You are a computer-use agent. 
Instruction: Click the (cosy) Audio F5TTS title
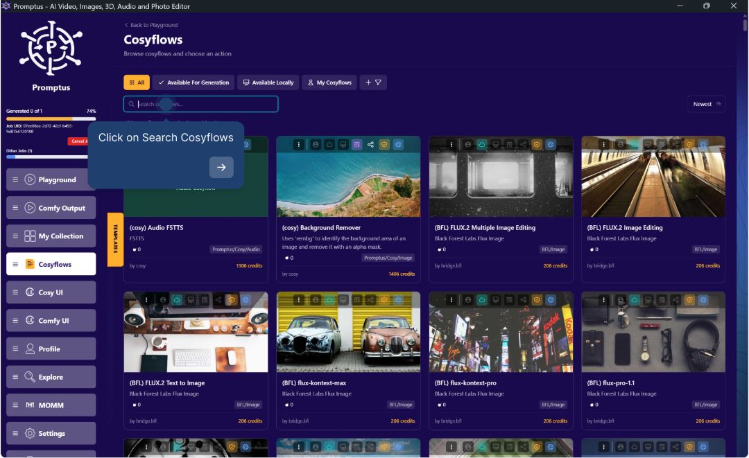(x=156, y=227)
